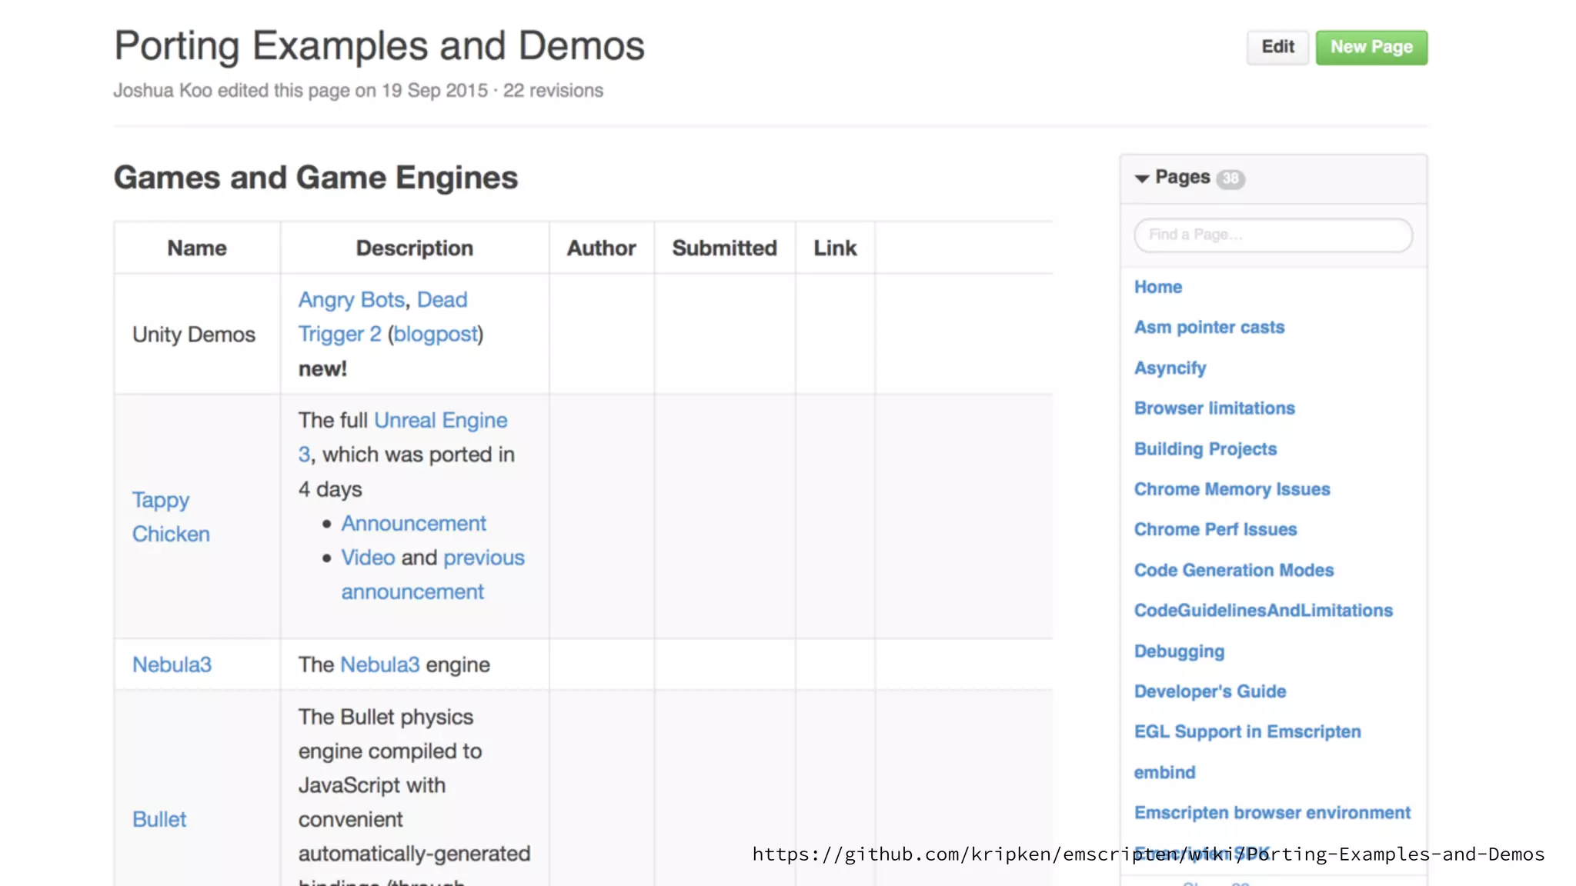Open the Angry Bots demo link

point(351,300)
